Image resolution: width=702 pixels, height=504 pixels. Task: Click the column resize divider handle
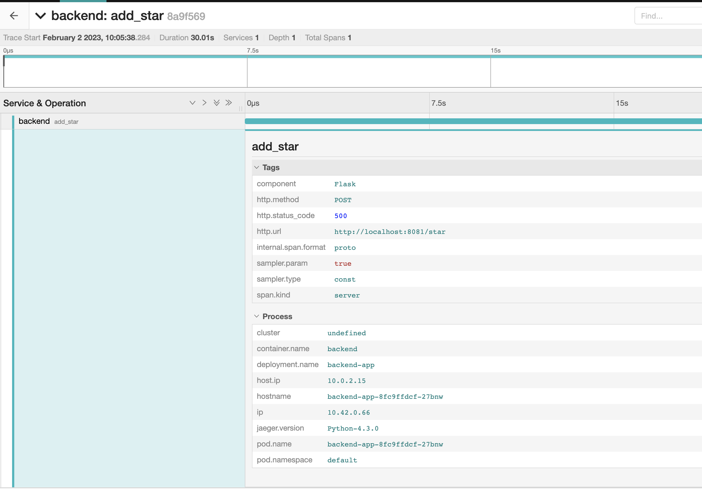tap(240, 108)
